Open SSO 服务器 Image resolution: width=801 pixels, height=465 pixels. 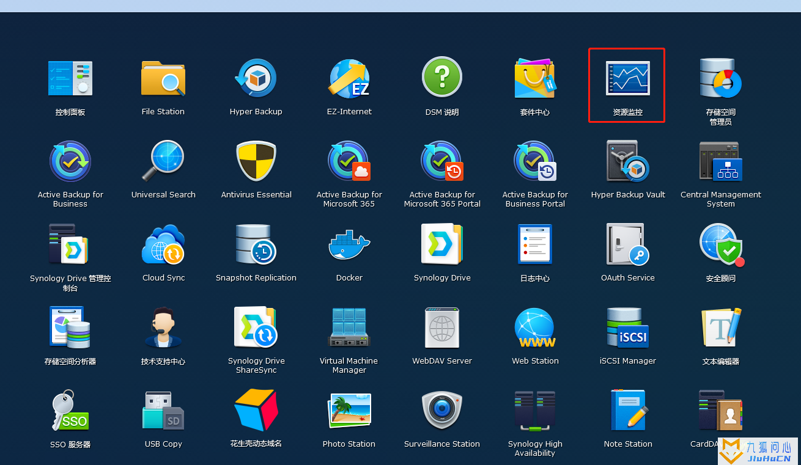point(70,410)
